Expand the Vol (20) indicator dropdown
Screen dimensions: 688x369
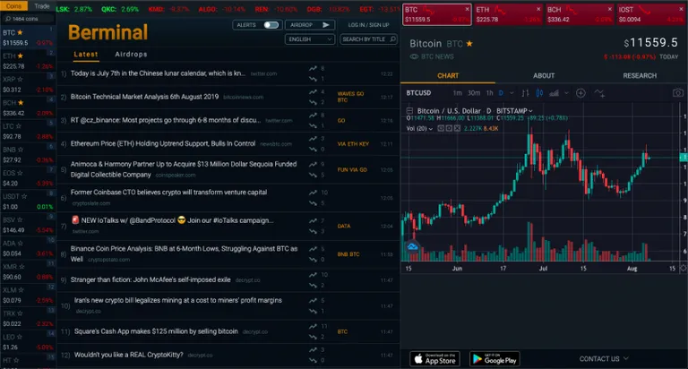[x=419, y=129]
